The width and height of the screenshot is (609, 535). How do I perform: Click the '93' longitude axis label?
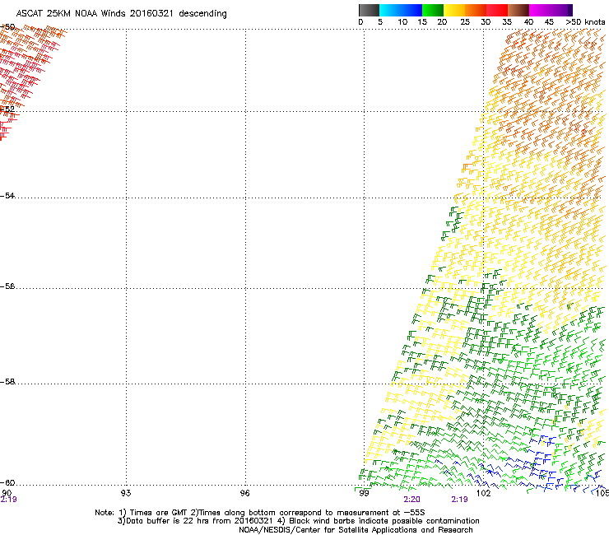[x=126, y=493]
